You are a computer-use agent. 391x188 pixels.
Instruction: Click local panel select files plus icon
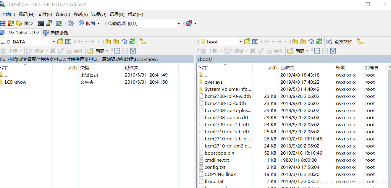click(x=117, y=51)
